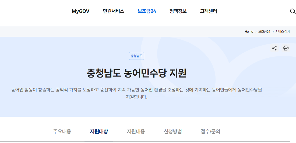The image size is (296, 143).
Task: Open the 신청방법 tab
Action: tap(173, 131)
